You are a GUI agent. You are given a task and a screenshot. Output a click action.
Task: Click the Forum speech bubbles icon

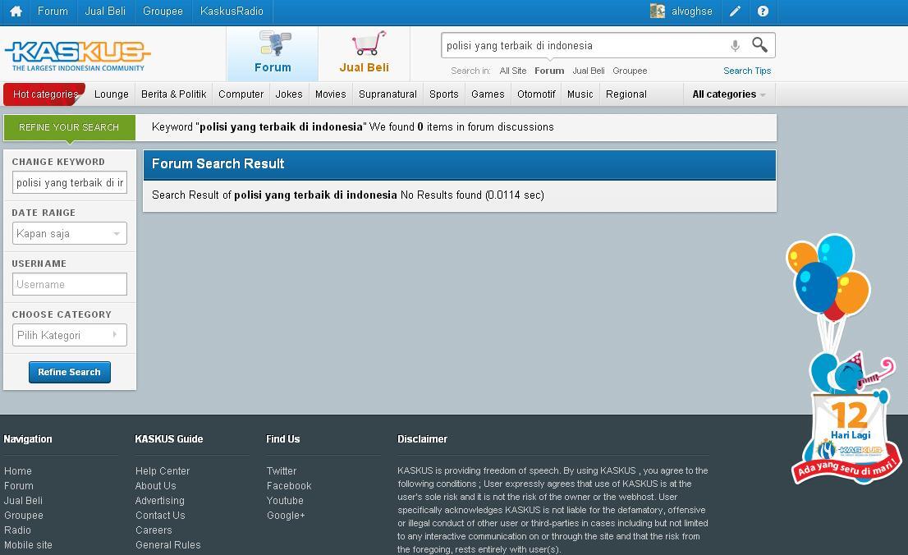pos(274,44)
